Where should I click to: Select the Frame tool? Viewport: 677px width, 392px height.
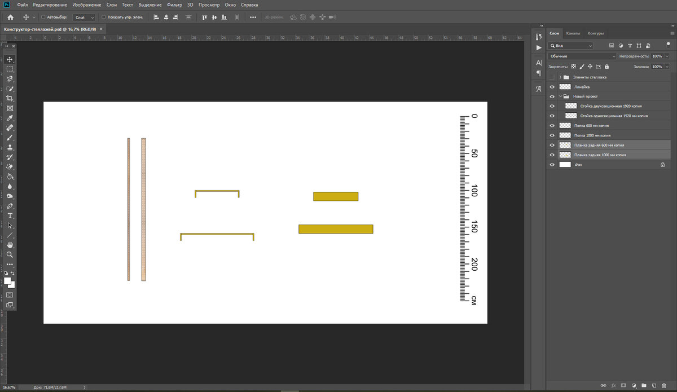click(x=10, y=108)
